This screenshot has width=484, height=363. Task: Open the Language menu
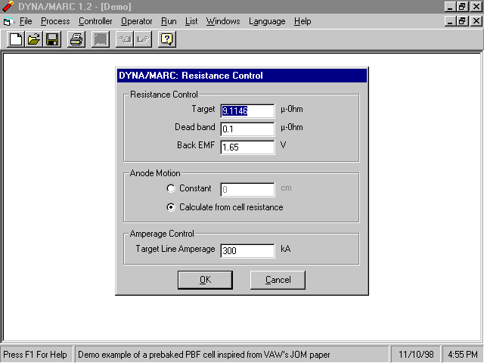tap(267, 21)
